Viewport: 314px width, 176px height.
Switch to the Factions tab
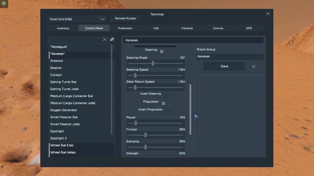[187, 28]
